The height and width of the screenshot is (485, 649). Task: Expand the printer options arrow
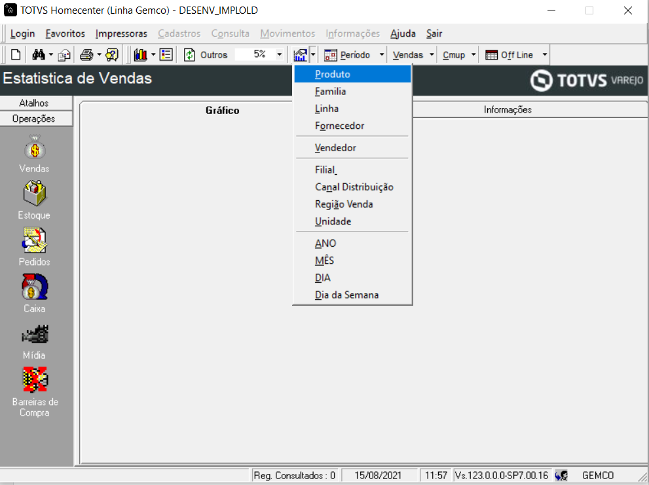click(x=100, y=54)
